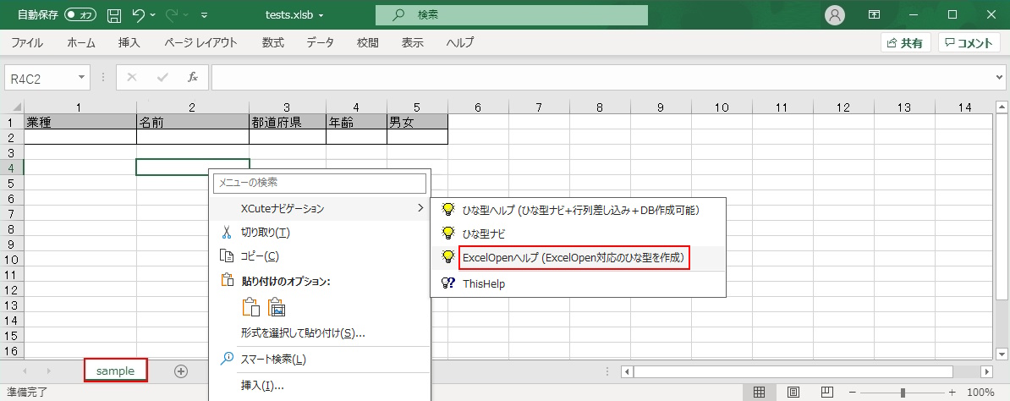Toggle the AutoSave switch
Image resolution: width=1010 pixels, height=401 pixels.
pyautogui.click(x=80, y=14)
